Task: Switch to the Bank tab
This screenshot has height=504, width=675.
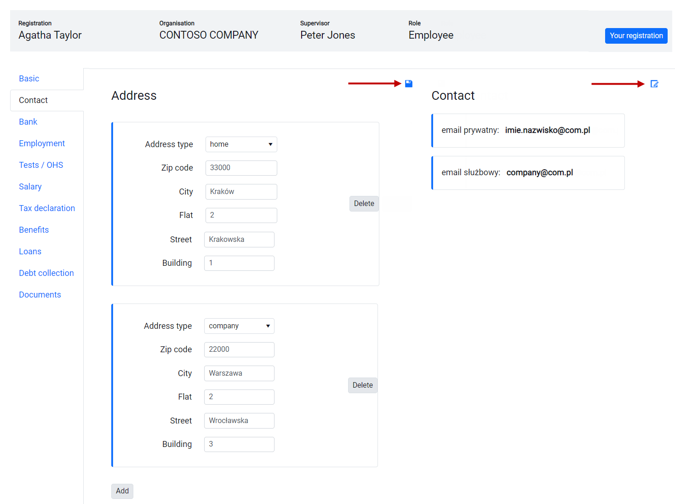Action: coord(28,122)
